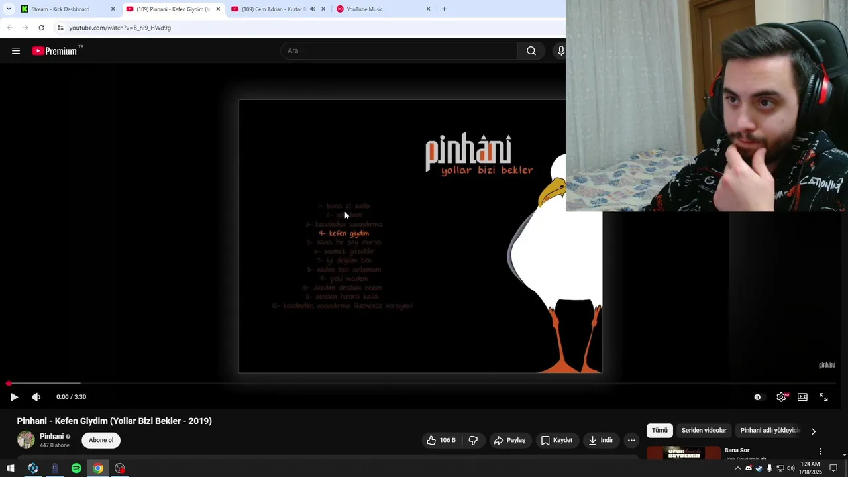Open the tab search dropdown arrow
This screenshot has width=848, height=477.
[x=8, y=9]
